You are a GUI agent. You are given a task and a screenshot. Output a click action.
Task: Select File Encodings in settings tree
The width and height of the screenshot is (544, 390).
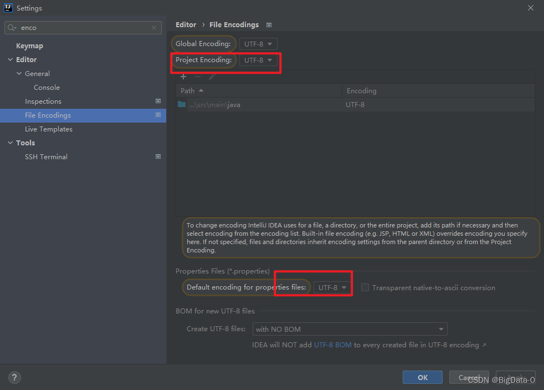[83, 115]
